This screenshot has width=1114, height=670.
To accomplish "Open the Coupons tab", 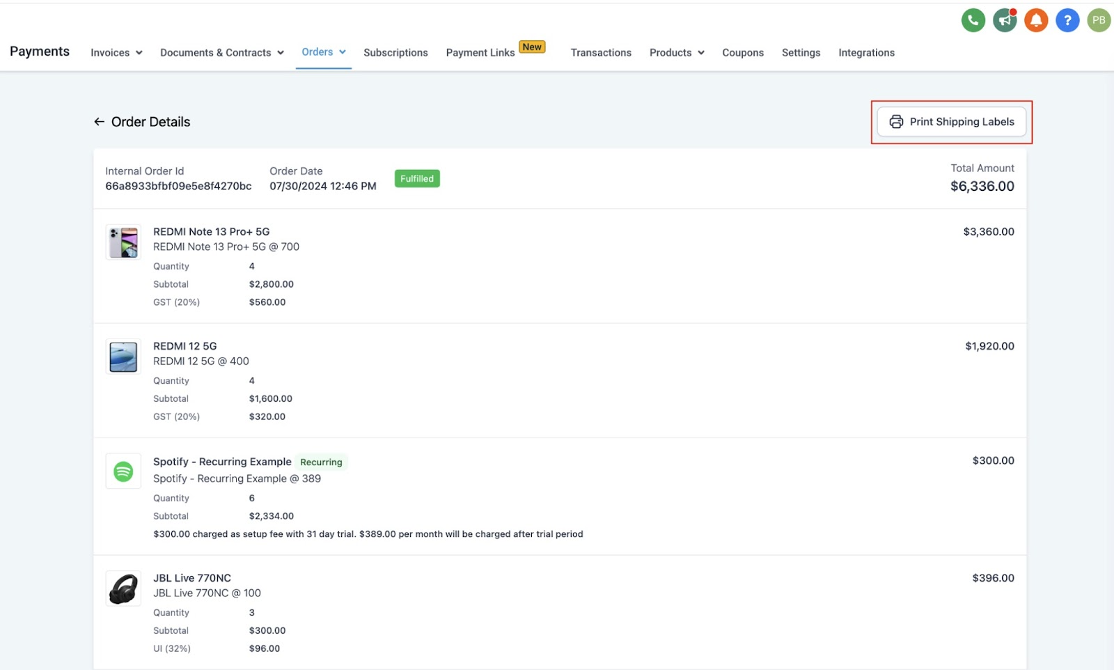I will pyautogui.click(x=743, y=53).
